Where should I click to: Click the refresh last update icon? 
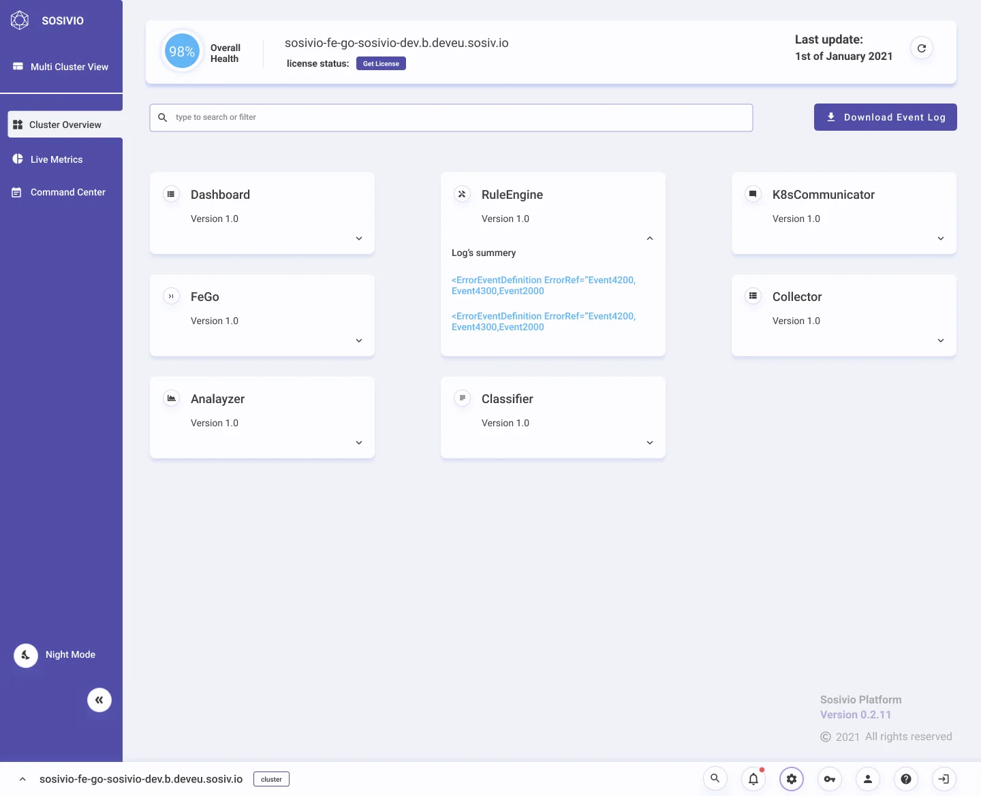click(x=922, y=48)
